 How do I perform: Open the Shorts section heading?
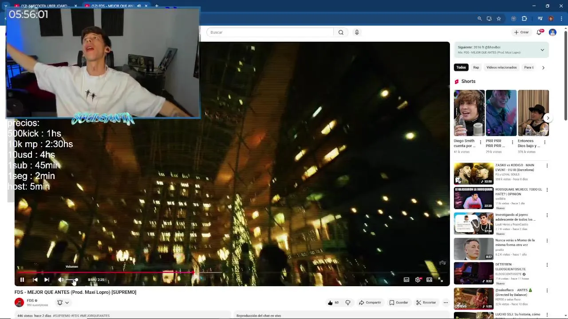pyautogui.click(x=468, y=82)
